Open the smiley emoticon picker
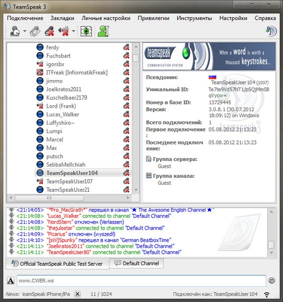 click(x=271, y=281)
